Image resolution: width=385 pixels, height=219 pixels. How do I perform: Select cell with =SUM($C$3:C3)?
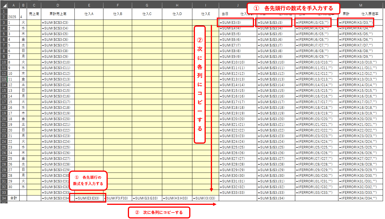point(58,22)
